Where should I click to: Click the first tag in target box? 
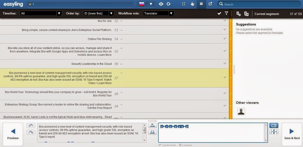[162, 127]
